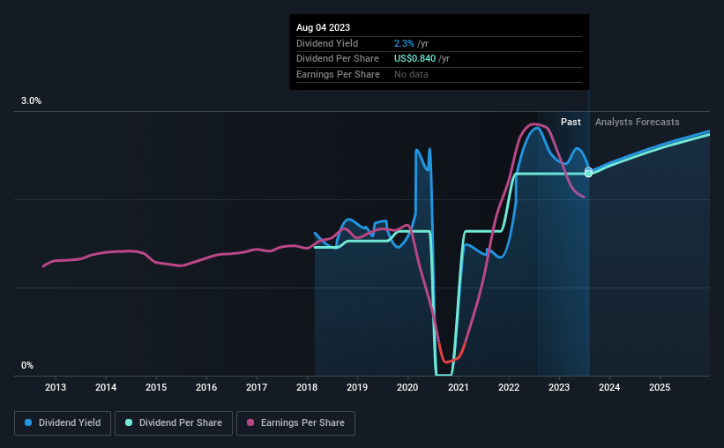Viewport: 724px width, 448px height.
Task: Click the 0% y-axis label
Action: (27, 365)
